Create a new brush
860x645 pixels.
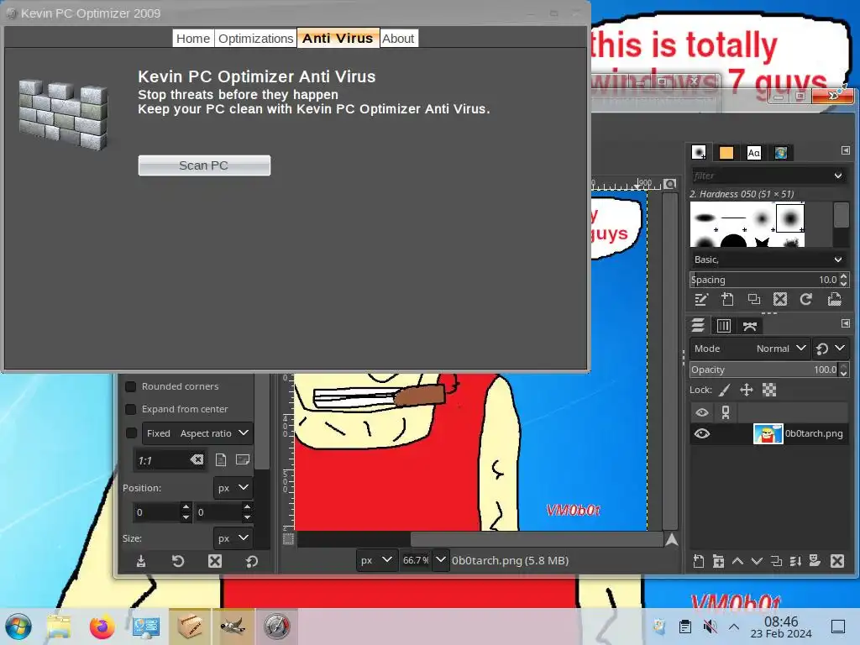728,300
